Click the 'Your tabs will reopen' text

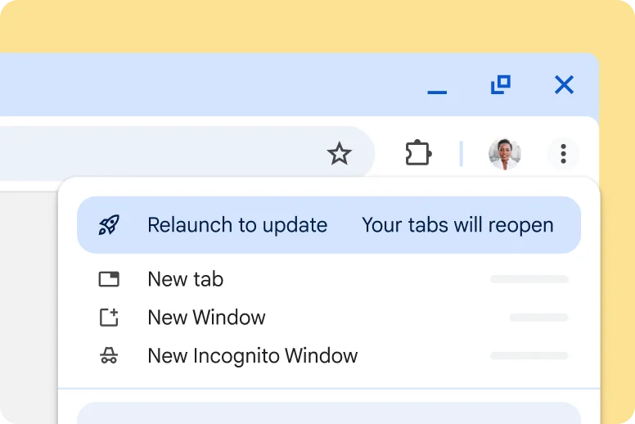pos(457,225)
